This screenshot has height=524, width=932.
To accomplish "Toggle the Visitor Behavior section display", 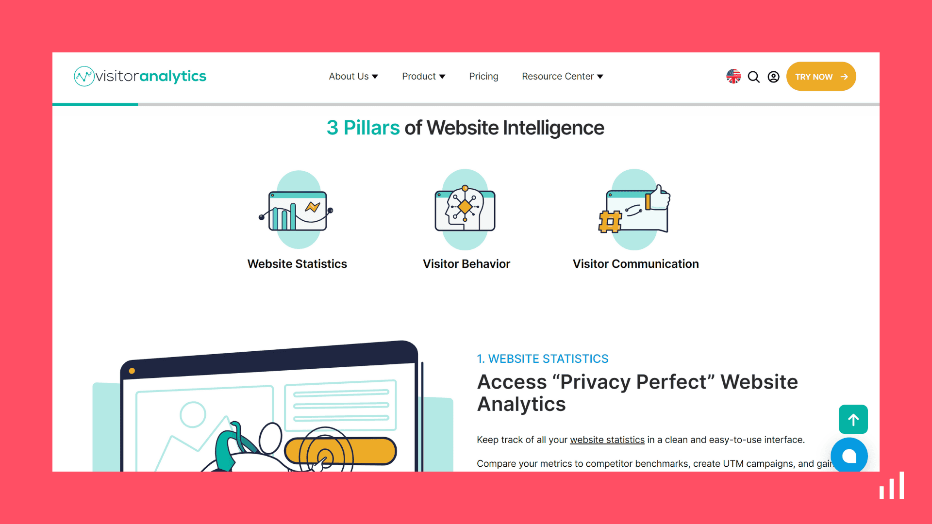I will click(466, 263).
